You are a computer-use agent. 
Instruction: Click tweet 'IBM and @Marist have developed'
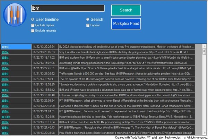tap(127, 90)
